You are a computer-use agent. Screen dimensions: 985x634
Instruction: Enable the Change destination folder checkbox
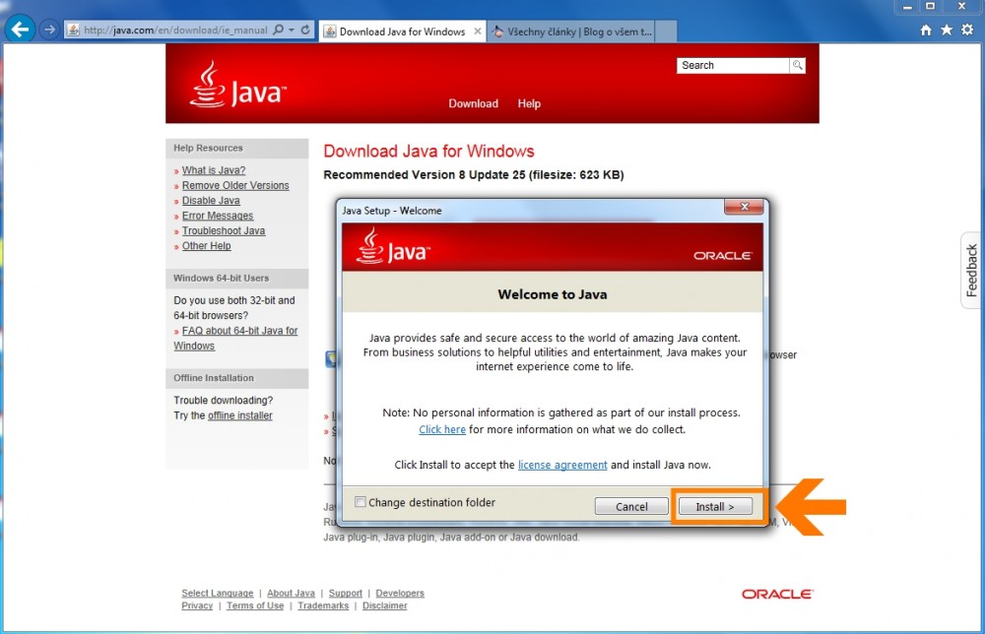pos(361,503)
